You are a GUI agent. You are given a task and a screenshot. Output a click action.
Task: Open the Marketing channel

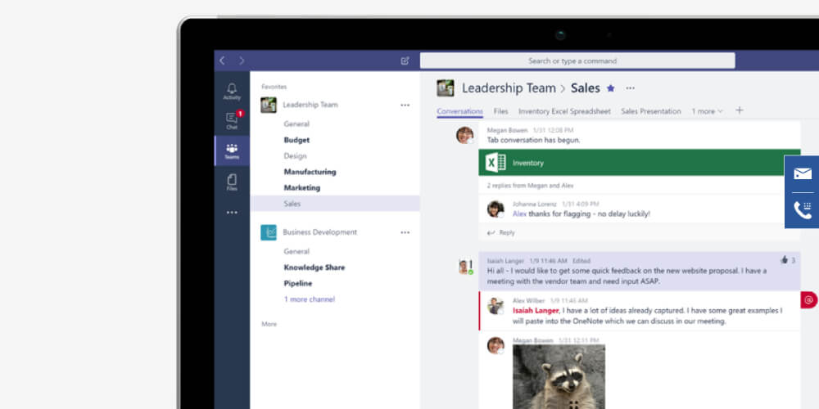point(302,188)
